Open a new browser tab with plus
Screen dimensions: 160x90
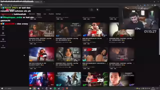pos(44,2)
